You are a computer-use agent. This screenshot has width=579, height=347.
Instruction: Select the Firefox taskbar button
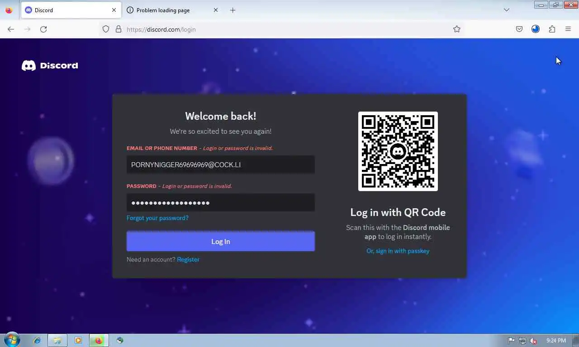pos(99,341)
